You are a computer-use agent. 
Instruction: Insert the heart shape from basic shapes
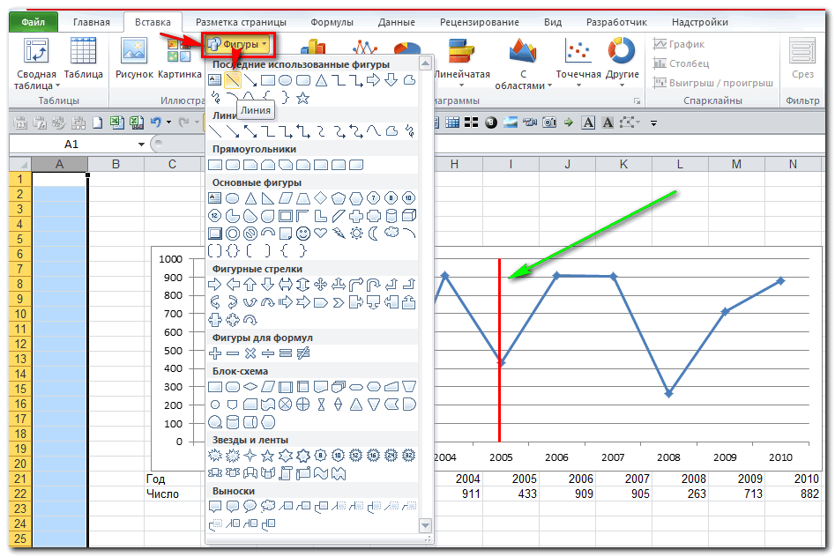[x=321, y=234]
